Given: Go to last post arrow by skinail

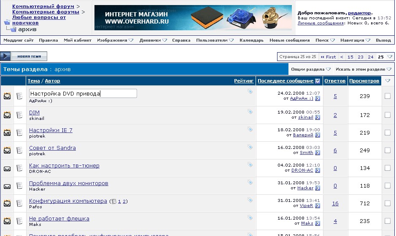Looking at the screenshot, I should click(318, 117).
